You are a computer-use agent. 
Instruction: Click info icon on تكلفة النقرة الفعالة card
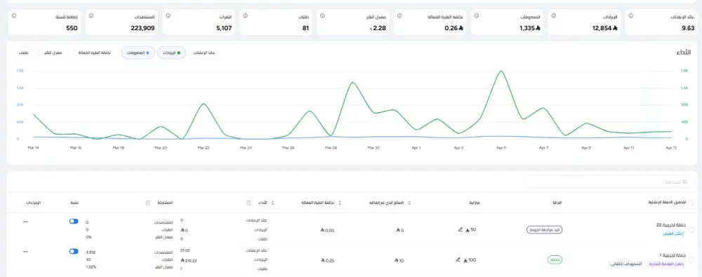pyautogui.click(x=399, y=15)
